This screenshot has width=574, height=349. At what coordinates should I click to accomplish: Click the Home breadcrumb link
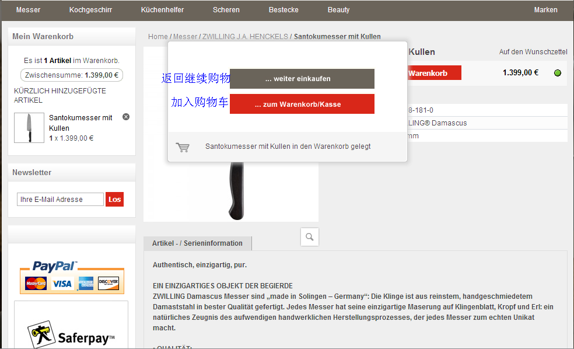[157, 36]
